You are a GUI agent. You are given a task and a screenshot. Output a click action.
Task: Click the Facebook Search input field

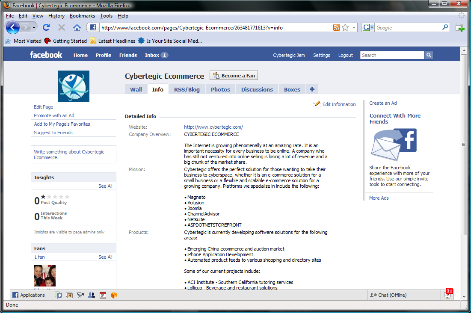392,55
